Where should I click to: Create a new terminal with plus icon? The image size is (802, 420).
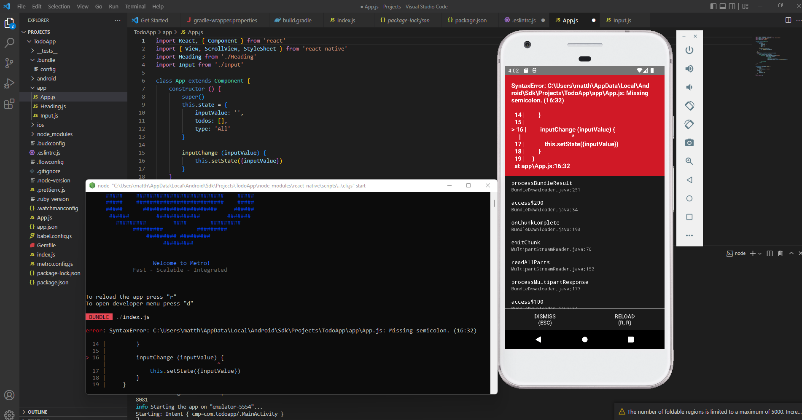pyautogui.click(x=753, y=253)
